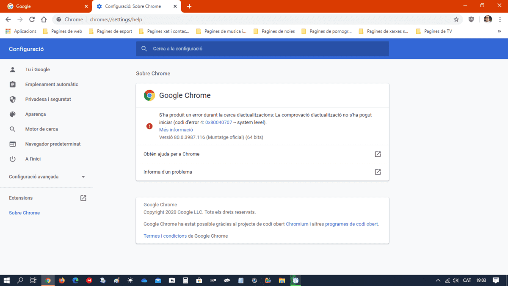
Task: Click the Cerca a la configuració search box
Action: point(262,49)
